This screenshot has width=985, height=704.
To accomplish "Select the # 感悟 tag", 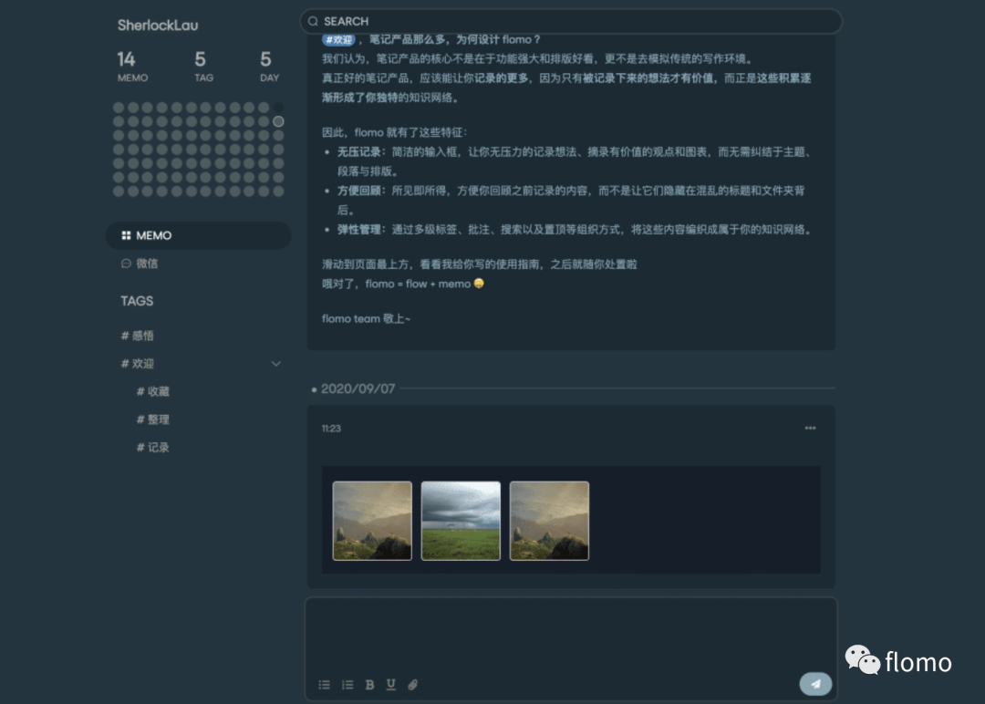I will point(138,336).
